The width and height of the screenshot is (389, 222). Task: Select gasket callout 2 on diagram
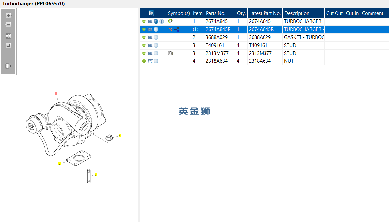[x=60, y=164]
